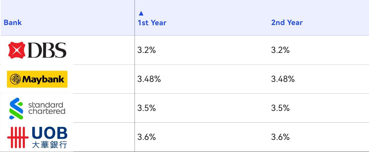Click the Standard Chartered blue-green ribbon symbol
This screenshot has height=152, width=369.
(x=16, y=108)
